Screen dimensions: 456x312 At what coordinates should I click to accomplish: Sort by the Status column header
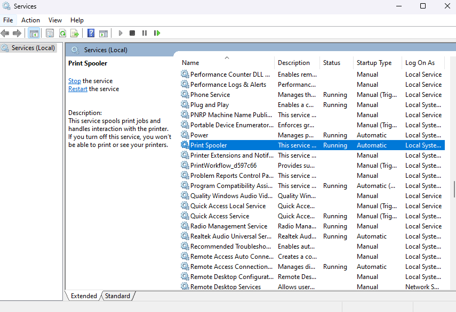(x=337, y=63)
